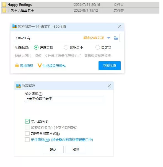Click the 生成超级压缩包 link

pyautogui.click(x=54, y=66)
